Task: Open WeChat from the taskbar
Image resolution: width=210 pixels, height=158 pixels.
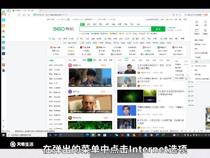Action: coord(116,135)
